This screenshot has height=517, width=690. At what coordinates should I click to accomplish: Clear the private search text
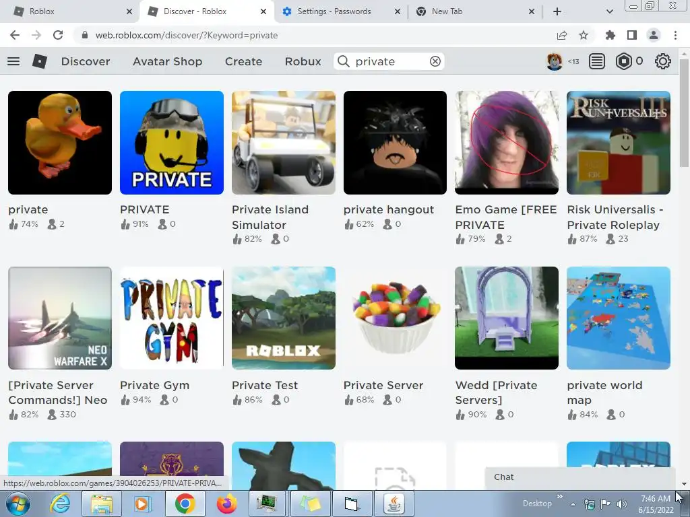tap(435, 61)
